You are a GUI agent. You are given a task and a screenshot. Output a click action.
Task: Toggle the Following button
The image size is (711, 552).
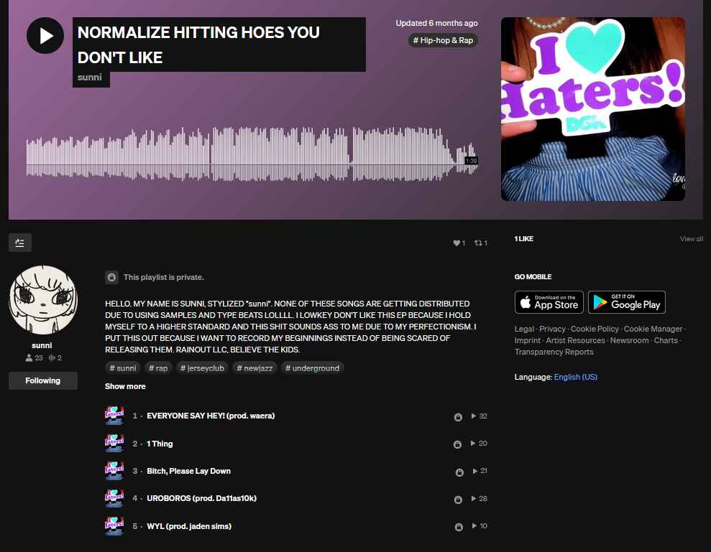(x=43, y=380)
